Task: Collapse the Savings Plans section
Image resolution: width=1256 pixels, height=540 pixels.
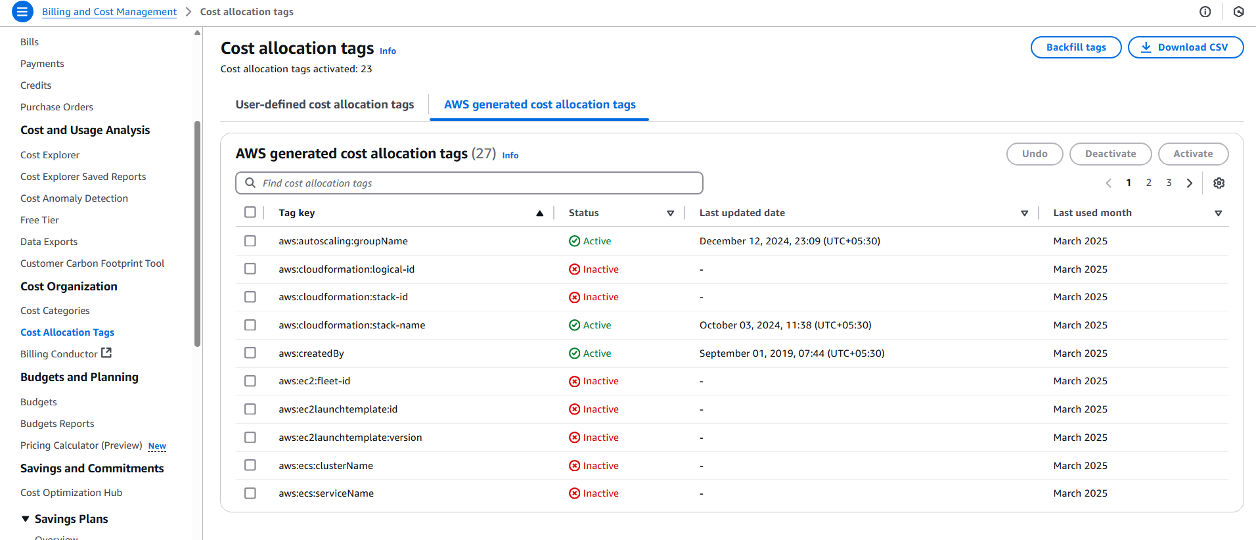Action: coord(26,519)
